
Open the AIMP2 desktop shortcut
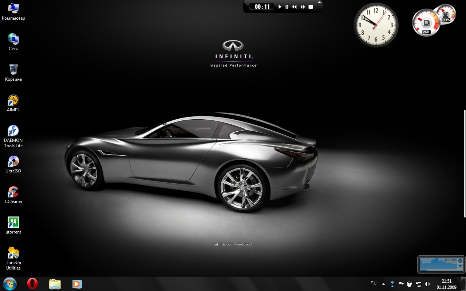pos(13,100)
